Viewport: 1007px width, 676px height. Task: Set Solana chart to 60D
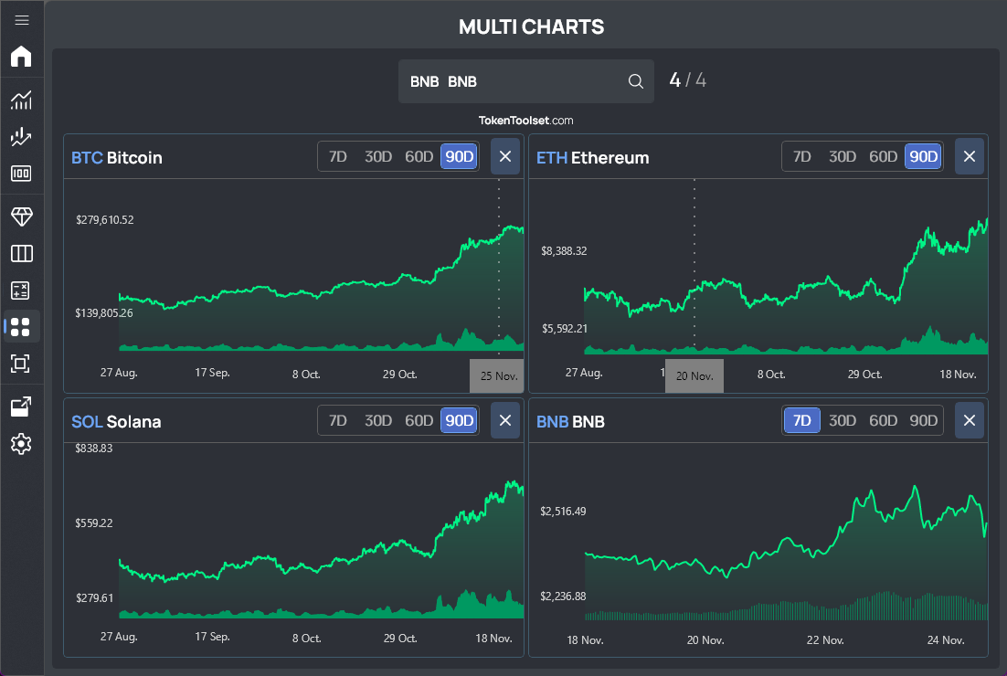pyautogui.click(x=419, y=420)
